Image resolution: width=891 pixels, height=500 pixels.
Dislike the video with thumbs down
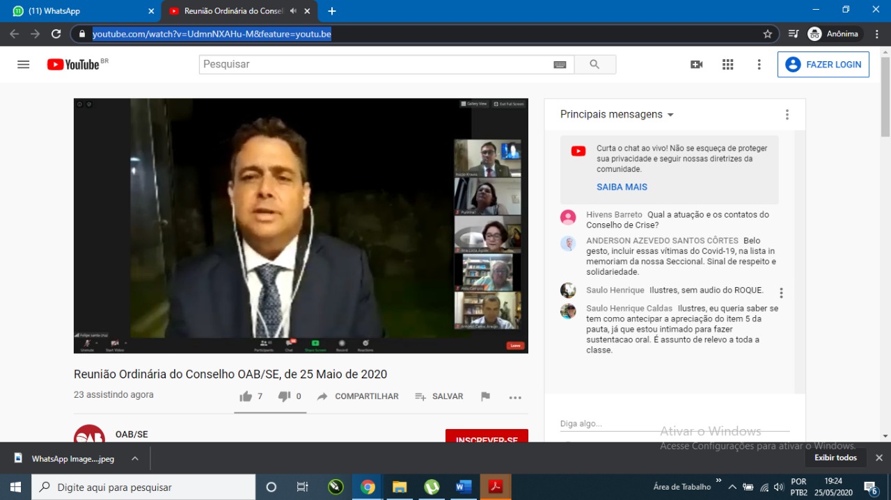284,396
